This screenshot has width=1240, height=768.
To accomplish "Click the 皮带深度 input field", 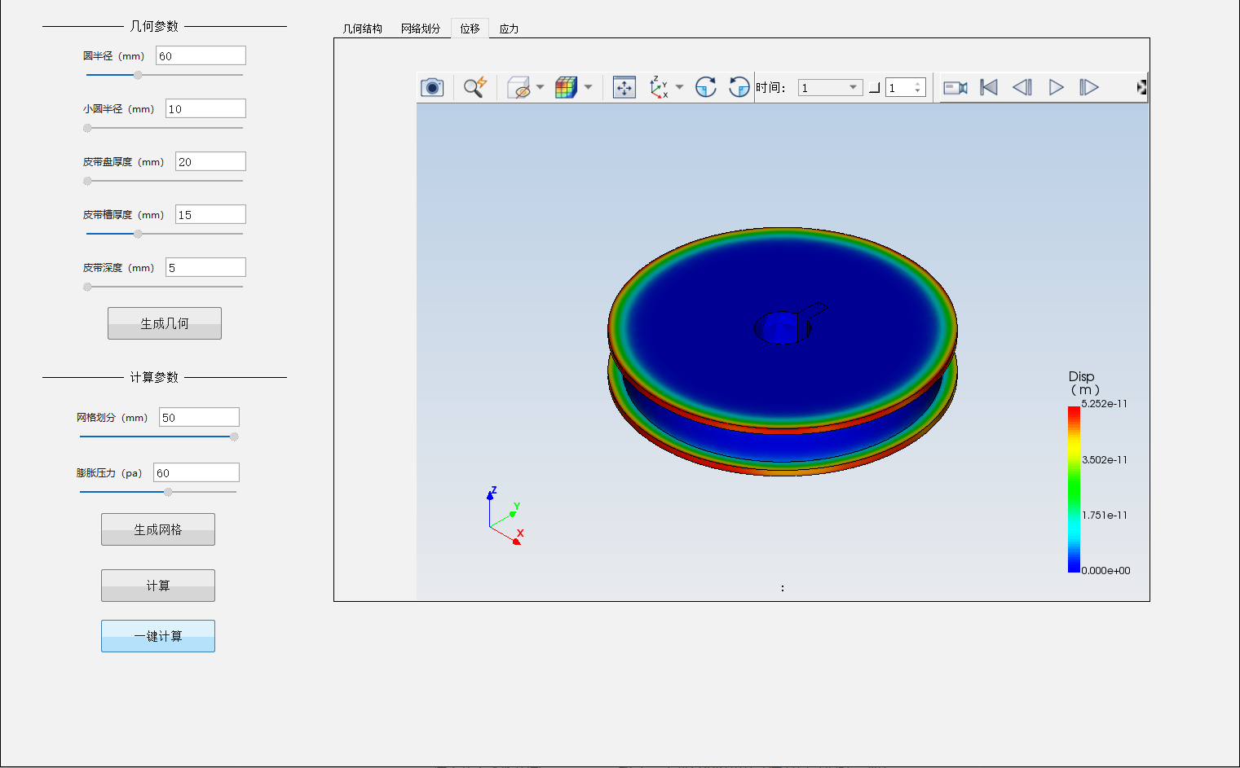I will 205,267.
